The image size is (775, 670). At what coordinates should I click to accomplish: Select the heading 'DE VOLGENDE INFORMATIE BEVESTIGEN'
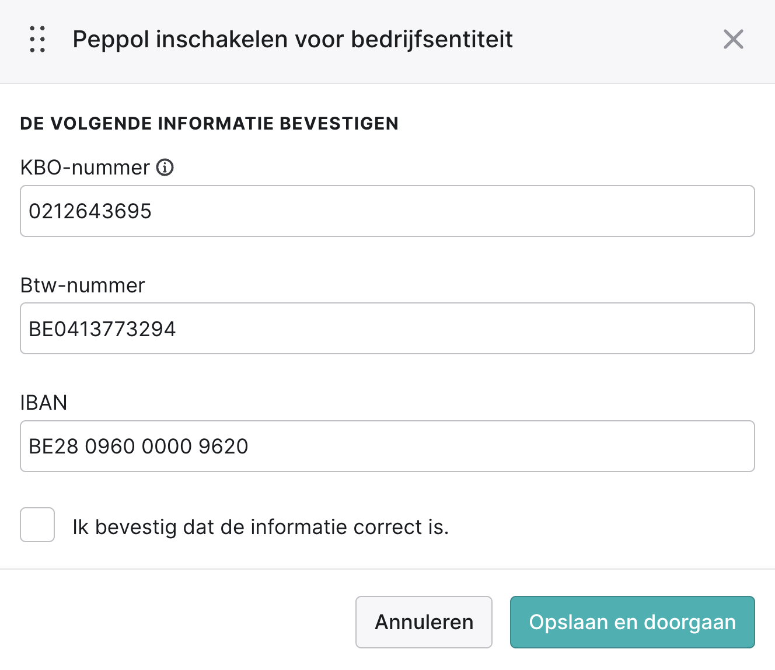[209, 123]
